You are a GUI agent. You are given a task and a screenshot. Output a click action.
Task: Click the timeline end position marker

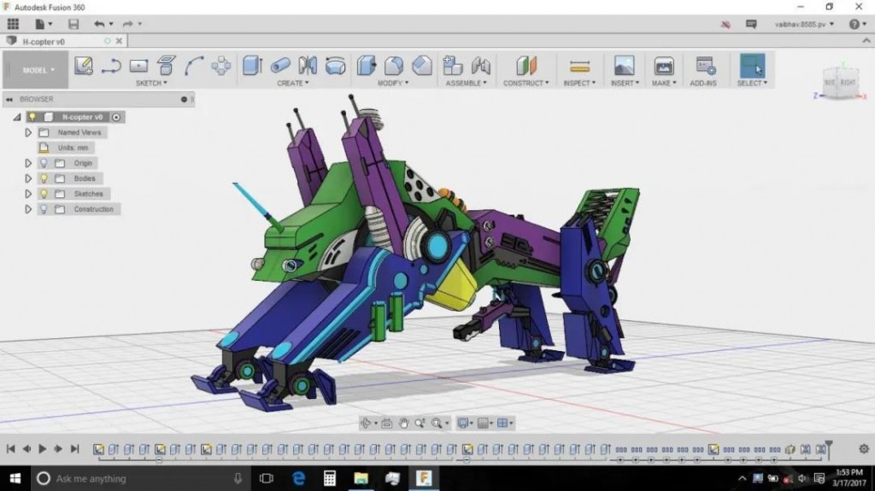(829, 449)
